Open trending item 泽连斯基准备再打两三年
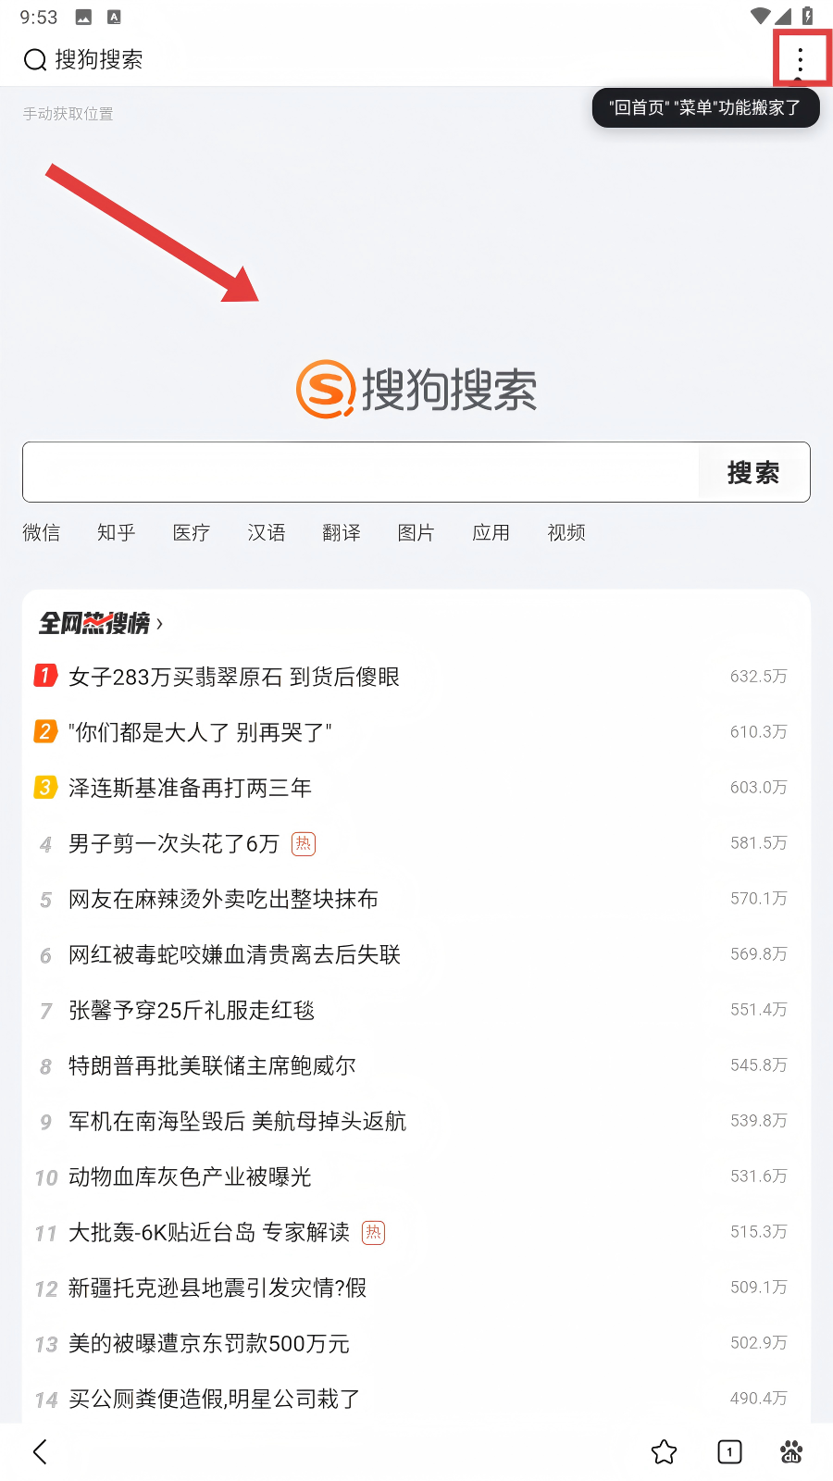Viewport: 833px width, 1481px height. [190, 788]
